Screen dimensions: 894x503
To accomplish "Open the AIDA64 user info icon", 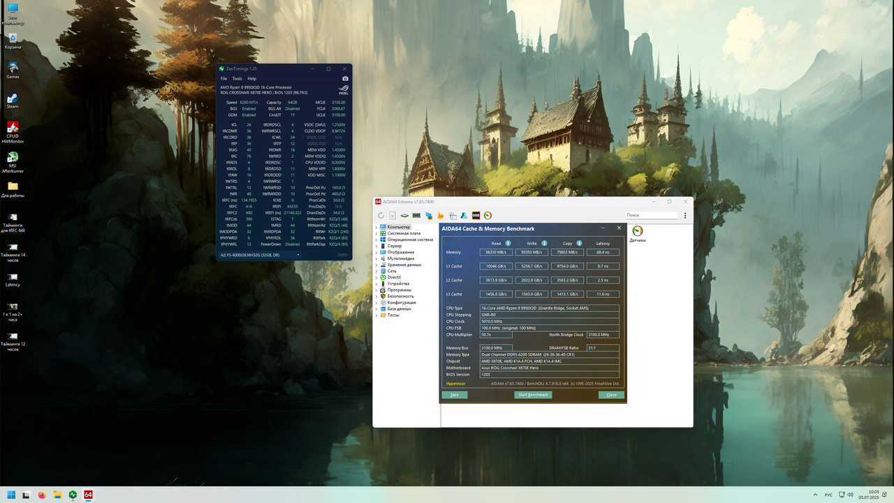I will (464, 215).
